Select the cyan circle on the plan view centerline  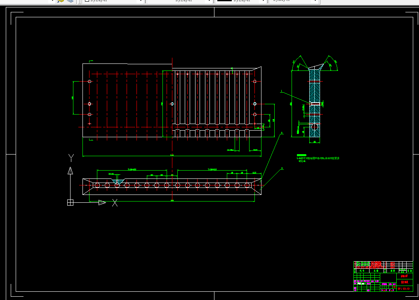[172, 104]
